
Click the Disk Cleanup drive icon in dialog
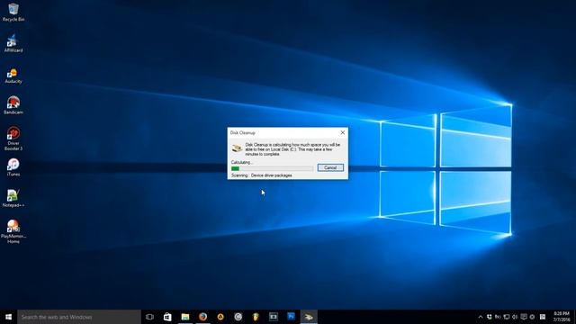pyautogui.click(x=237, y=148)
